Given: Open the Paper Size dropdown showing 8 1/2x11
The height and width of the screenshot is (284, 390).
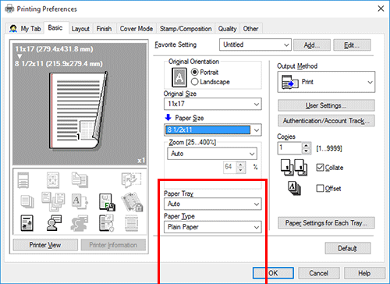Looking at the screenshot, I should pyautogui.click(x=213, y=130).
